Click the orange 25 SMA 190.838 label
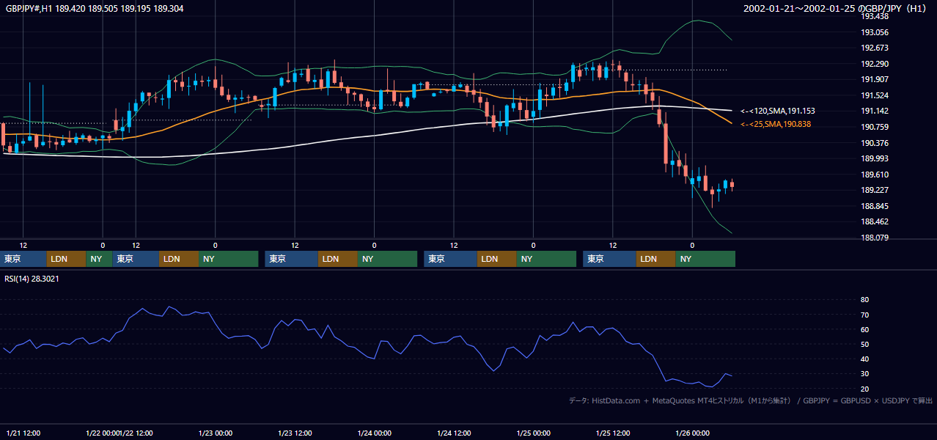Screen dimensions: 937x440 (776, 125)
